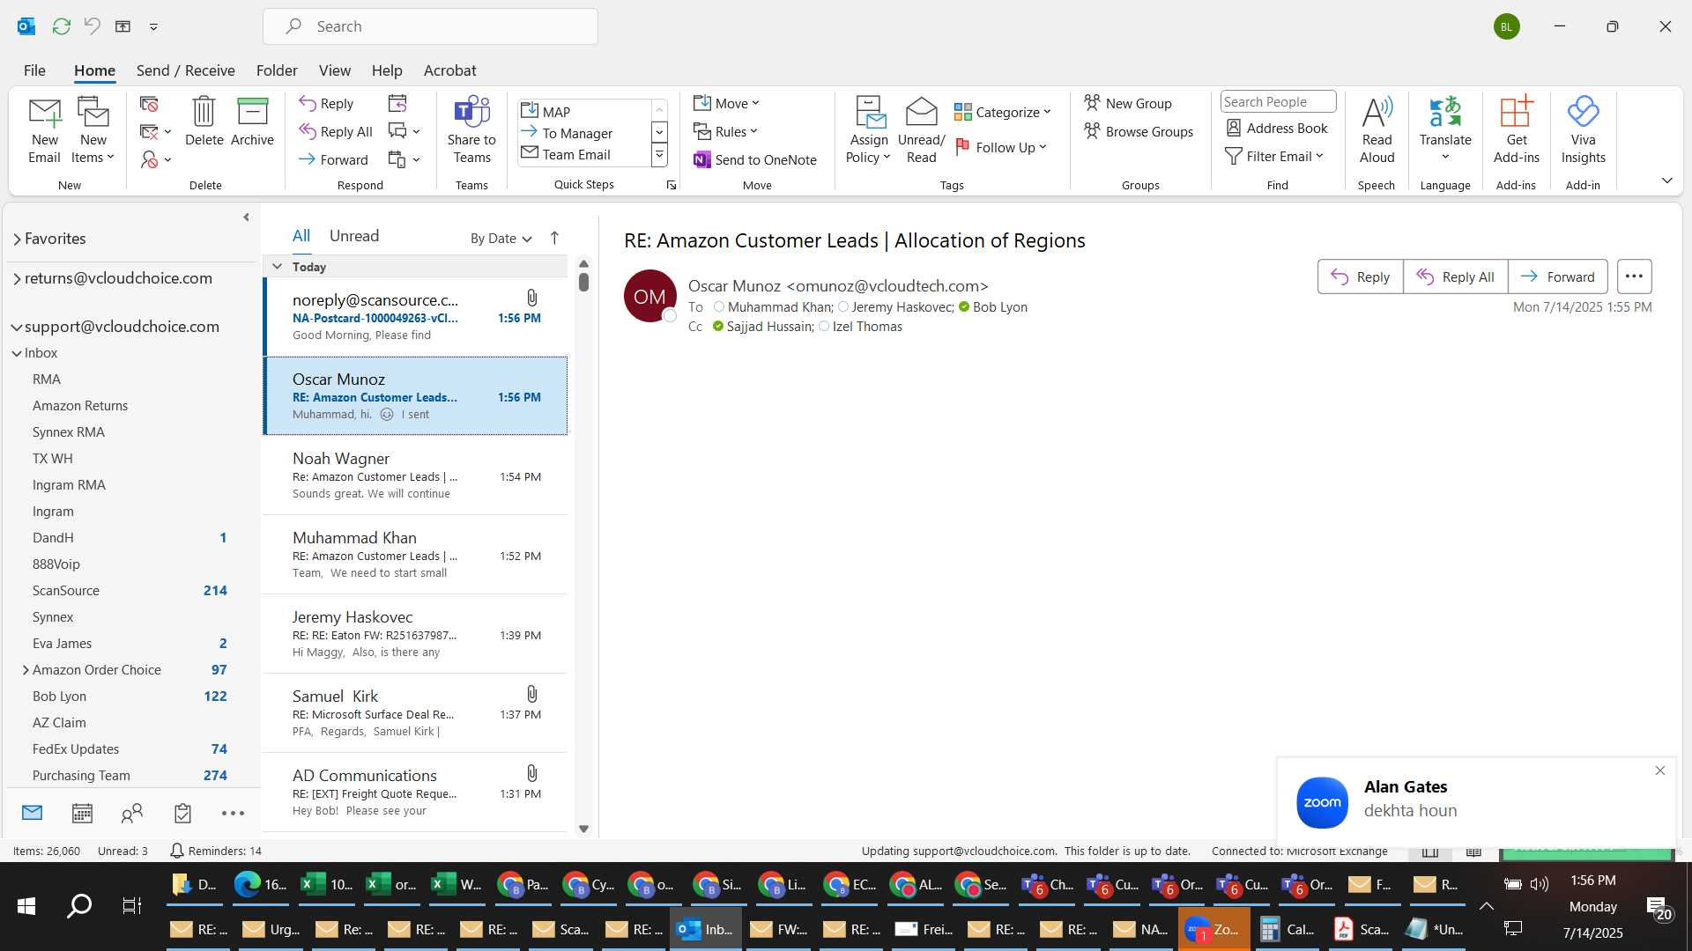Open the Calculator taskbar app
This screenshot has height=951, width=1692.
pyautogui.click(x=1288, y=929)
